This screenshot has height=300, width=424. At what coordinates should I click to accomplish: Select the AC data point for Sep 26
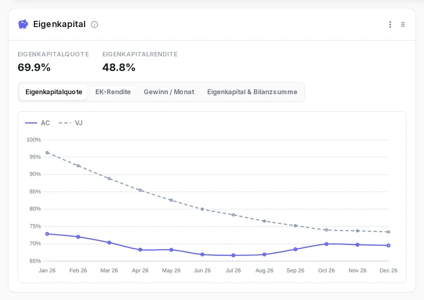click(x=295, y=249)
